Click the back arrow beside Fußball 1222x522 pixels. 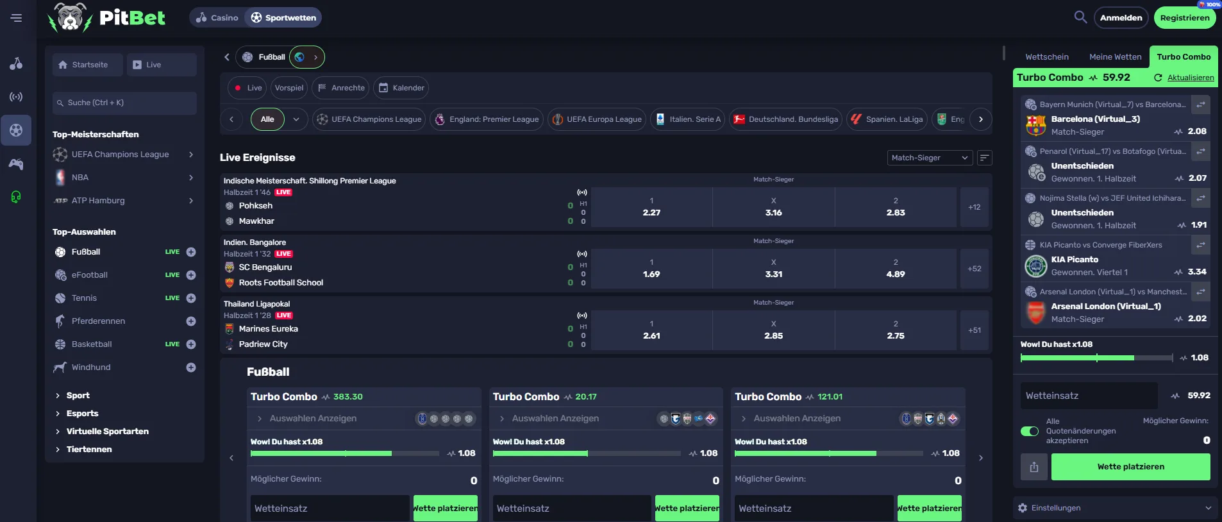pyautogui.click(x=226, y=57)
